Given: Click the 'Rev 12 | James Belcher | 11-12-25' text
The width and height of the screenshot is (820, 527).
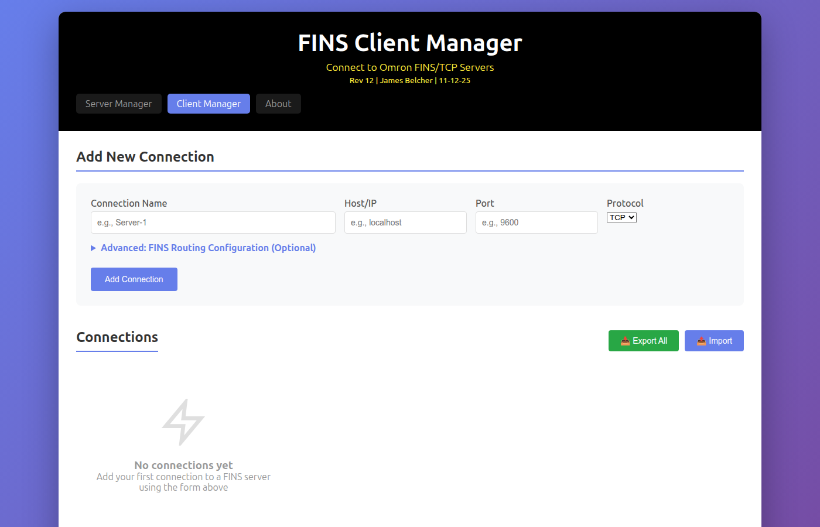Looking at the screenshot, I should (x=410, y=81).
